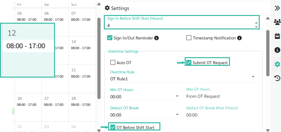Viewport: 281px width, 132px height.
Task: Click info icon beside Timestamp Notification
Action: (x=239, y=38)
